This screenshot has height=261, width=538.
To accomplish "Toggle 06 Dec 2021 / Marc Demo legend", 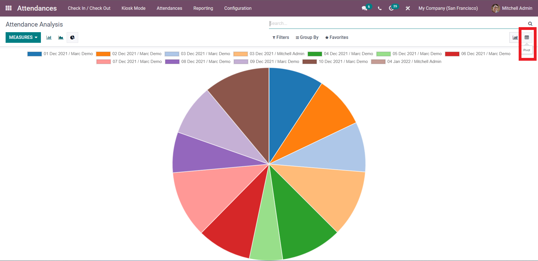I will [478, 54].
